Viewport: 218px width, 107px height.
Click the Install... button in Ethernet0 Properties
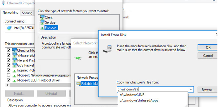[x=20, y=94]
